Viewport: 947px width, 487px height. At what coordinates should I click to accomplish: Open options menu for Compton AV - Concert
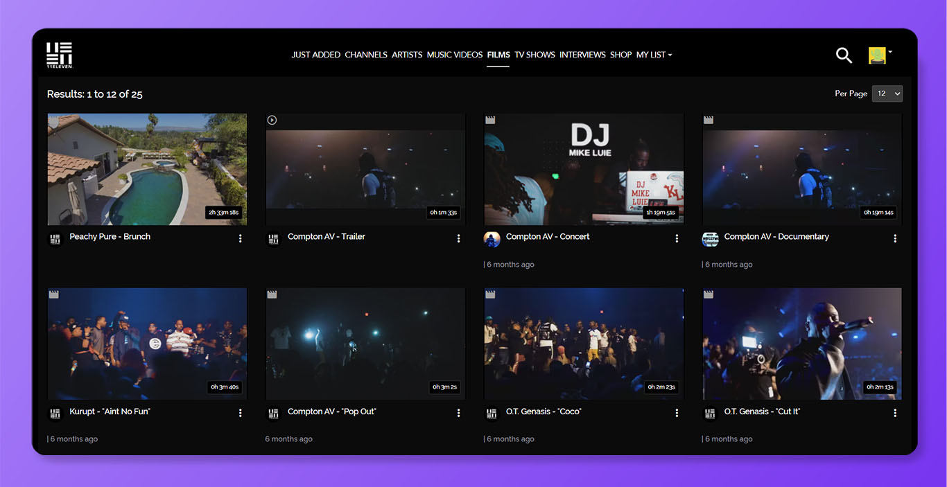click(677, 238)
